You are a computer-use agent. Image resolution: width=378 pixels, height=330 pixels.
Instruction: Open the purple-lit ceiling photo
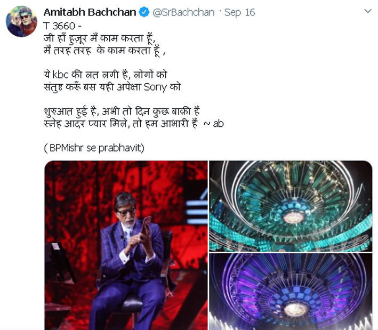(291, 292)
